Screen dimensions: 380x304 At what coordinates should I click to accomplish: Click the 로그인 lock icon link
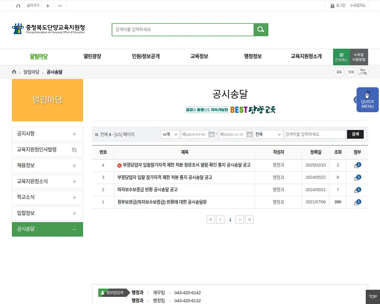point(338,6)
